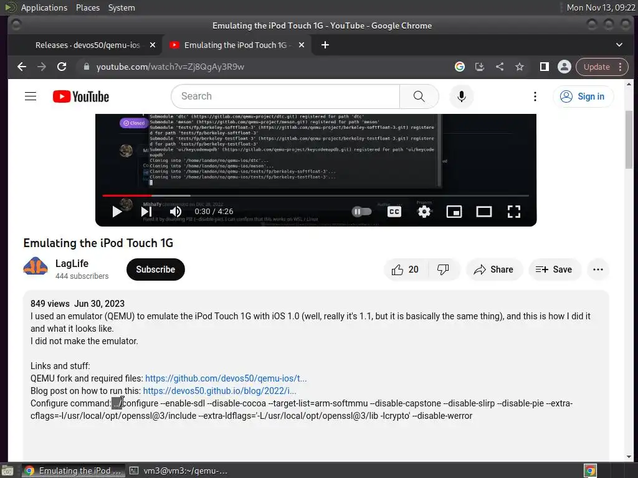The width and height of the screenshot is (638, 478).
Task: Focus the YouTube search field
Action: pyautogui.click(x=285, y=96)
